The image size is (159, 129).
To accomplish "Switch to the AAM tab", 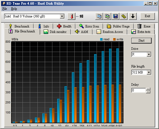I will coord(81,32).
